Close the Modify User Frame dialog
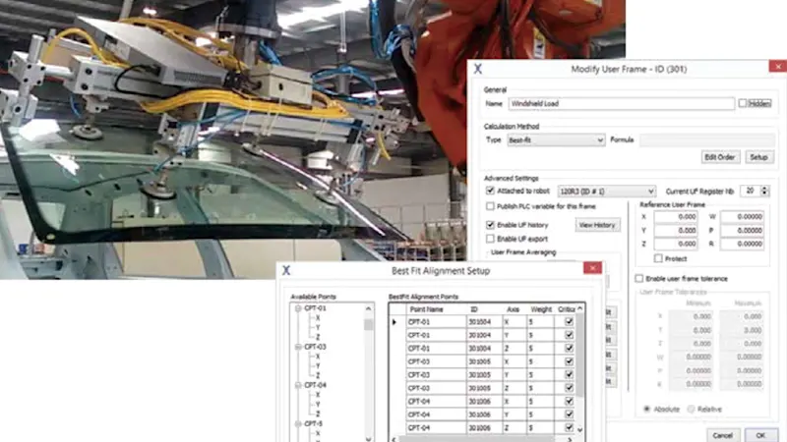Screen dimensions: 787x442 click(x=778, y=66)
